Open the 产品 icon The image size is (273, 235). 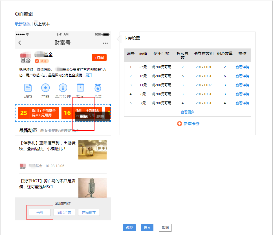click(45, 88)
